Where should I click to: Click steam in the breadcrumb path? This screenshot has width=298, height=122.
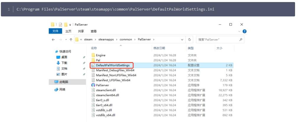tap(88, 40)
